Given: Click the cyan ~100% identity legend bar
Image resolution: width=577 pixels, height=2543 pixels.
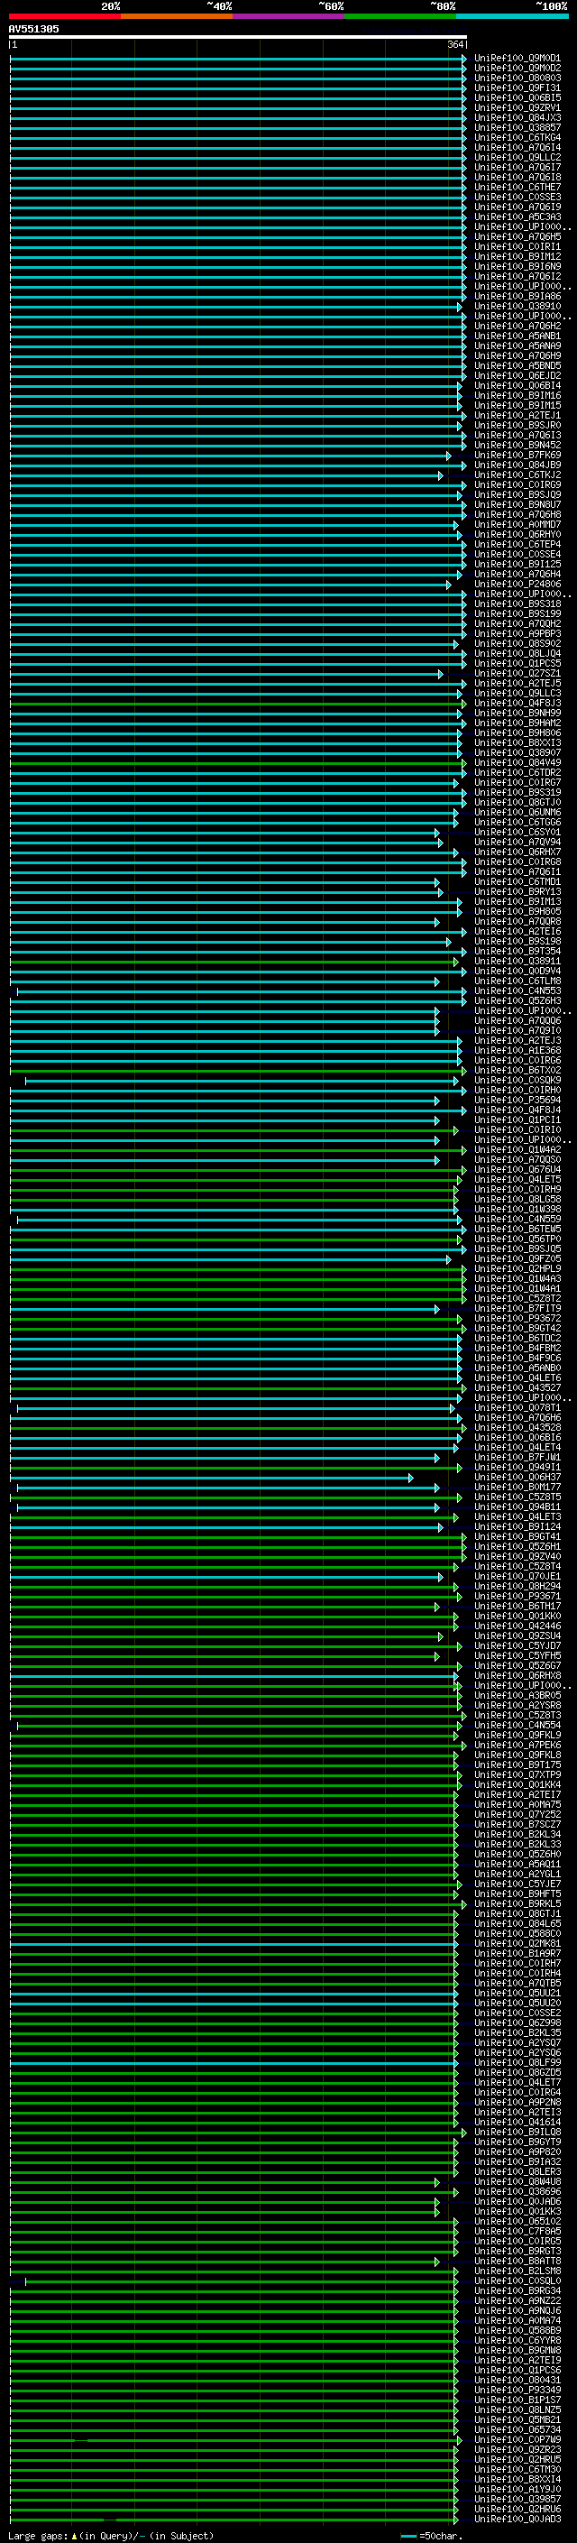Looking at the screenshot, I should tap(512, 16).
